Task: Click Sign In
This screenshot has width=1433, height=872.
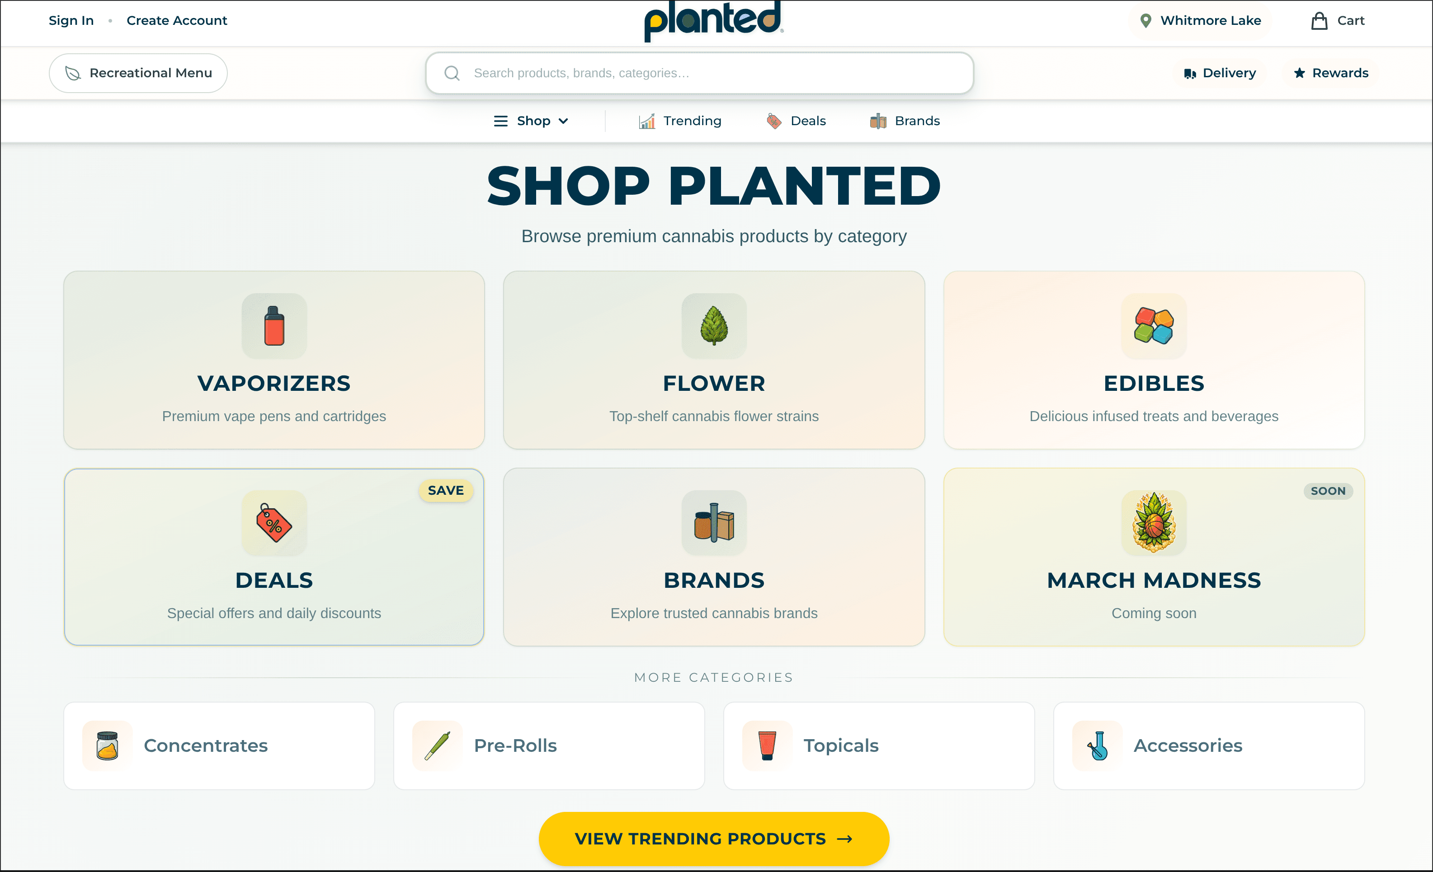Action: pos(71,20)
